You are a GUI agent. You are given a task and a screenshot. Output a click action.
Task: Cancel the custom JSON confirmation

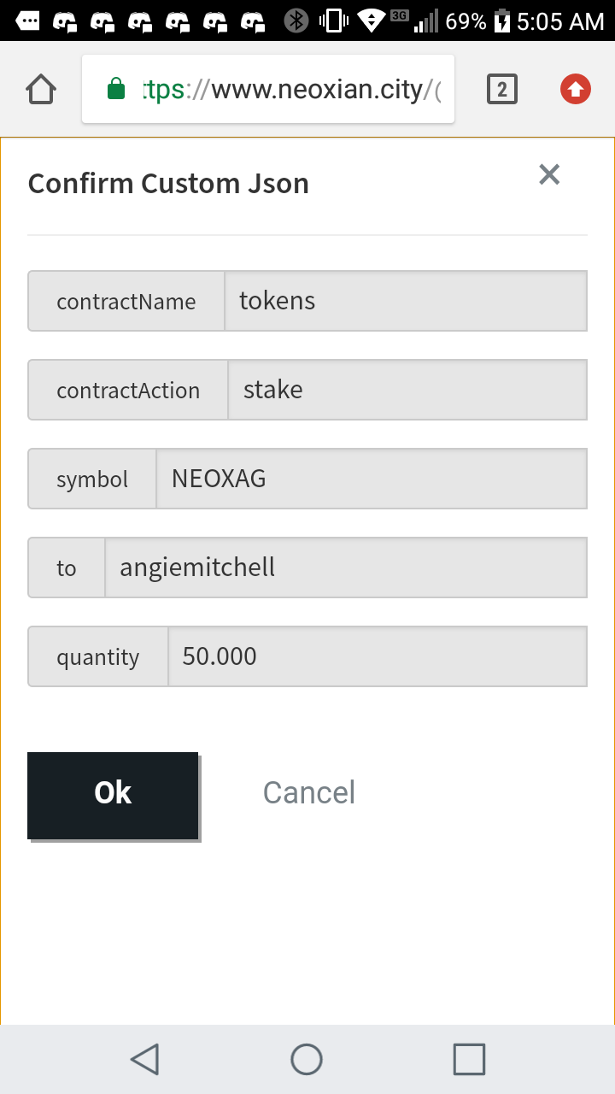[308, 793]
